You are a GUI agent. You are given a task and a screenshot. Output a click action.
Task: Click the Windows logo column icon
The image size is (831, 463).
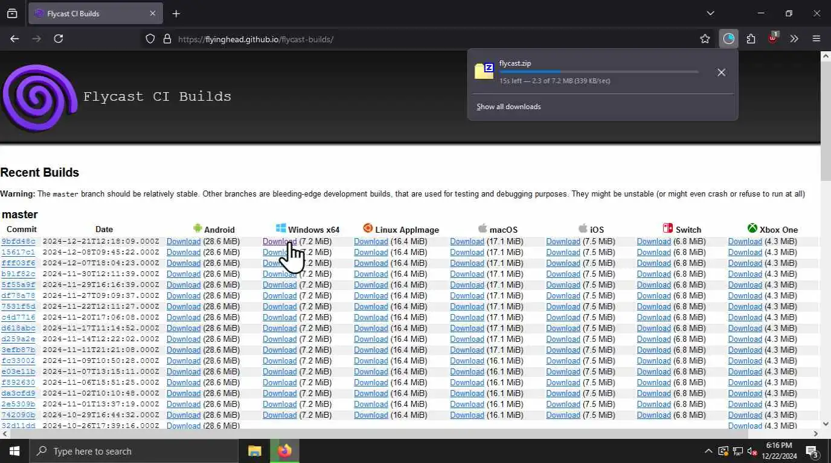[281, 228]
